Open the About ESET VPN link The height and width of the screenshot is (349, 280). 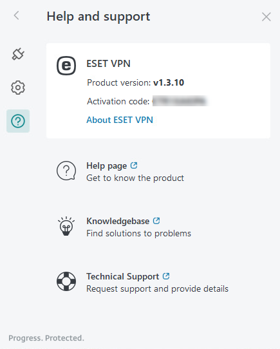[x=120, y=120]
